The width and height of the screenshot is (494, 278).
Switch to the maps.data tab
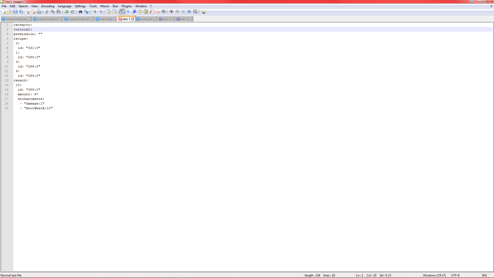click(106, 19)
